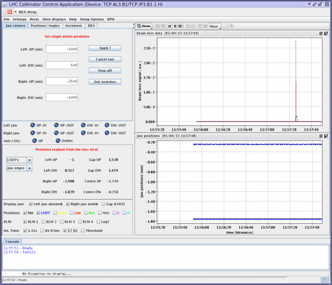Click Left jaw UP-OUT switch indicator

[x=57, y=125]
